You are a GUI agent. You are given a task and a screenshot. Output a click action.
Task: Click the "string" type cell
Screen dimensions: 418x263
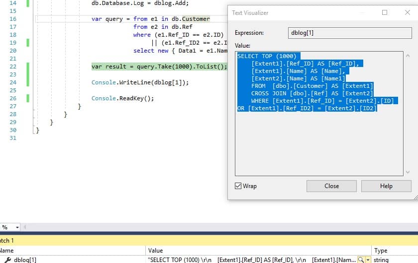(381, 260)
